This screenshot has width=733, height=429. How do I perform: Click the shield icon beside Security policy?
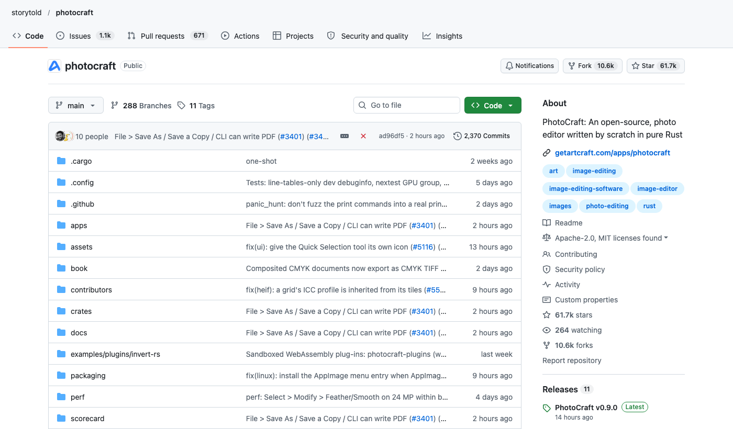coord(547,269)
